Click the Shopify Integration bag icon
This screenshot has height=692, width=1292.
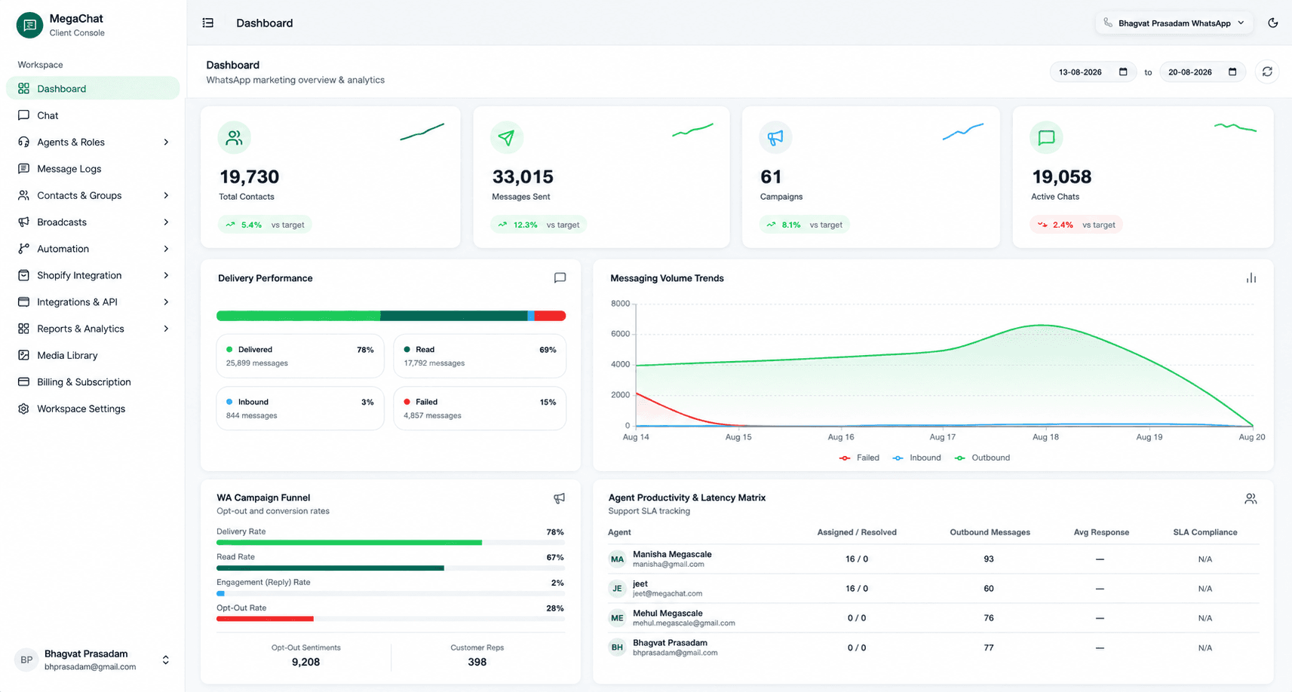coord(23,275)
